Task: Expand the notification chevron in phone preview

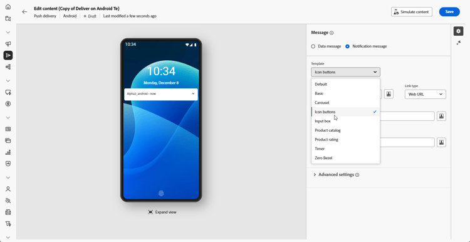Action: pos(194,93)
